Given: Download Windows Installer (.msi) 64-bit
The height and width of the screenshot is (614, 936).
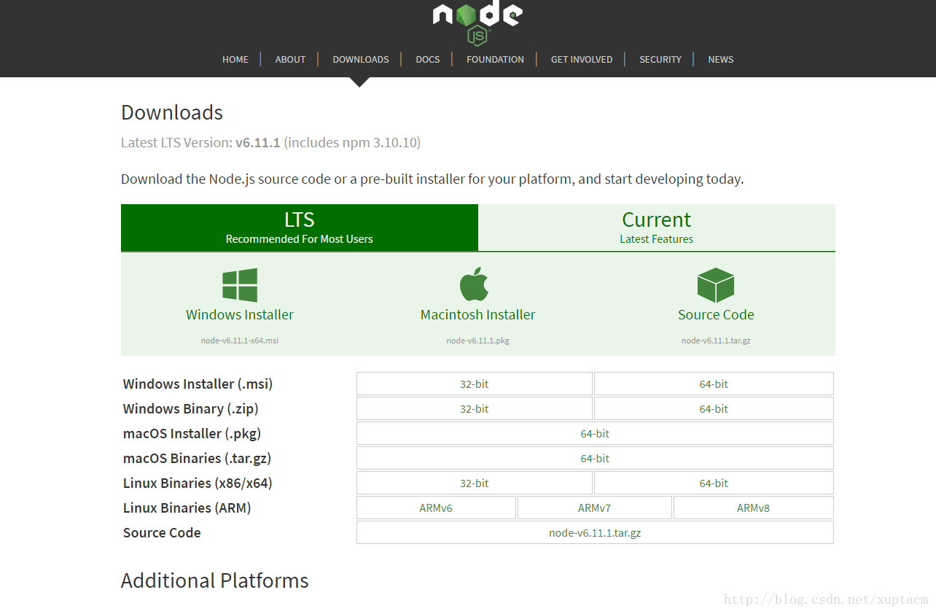Looking at the screenshot, I should [x=714, y=384].
